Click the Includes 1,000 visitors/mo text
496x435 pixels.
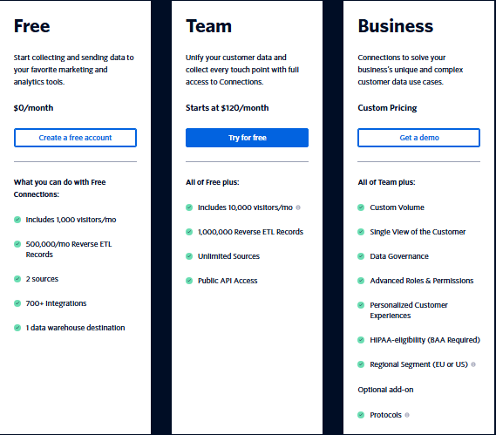71,220
